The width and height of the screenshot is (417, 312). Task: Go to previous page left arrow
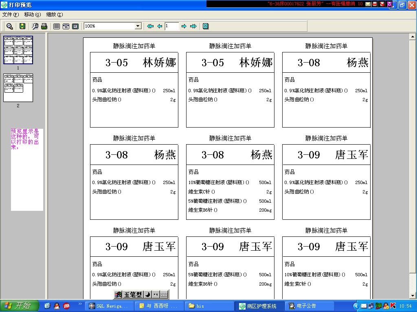tap(160, 26)
